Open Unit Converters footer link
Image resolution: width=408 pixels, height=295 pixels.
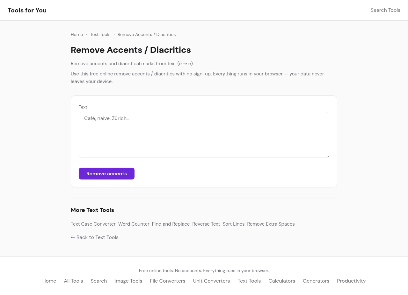coord(211,281)
